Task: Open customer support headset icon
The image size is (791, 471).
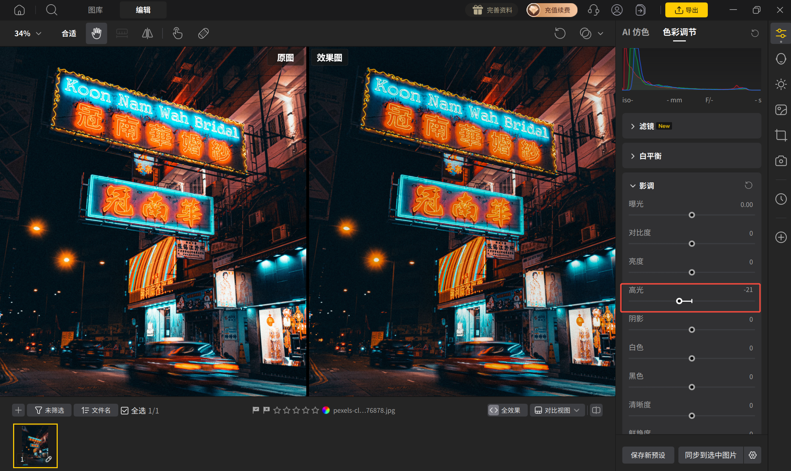Action: 593,10
